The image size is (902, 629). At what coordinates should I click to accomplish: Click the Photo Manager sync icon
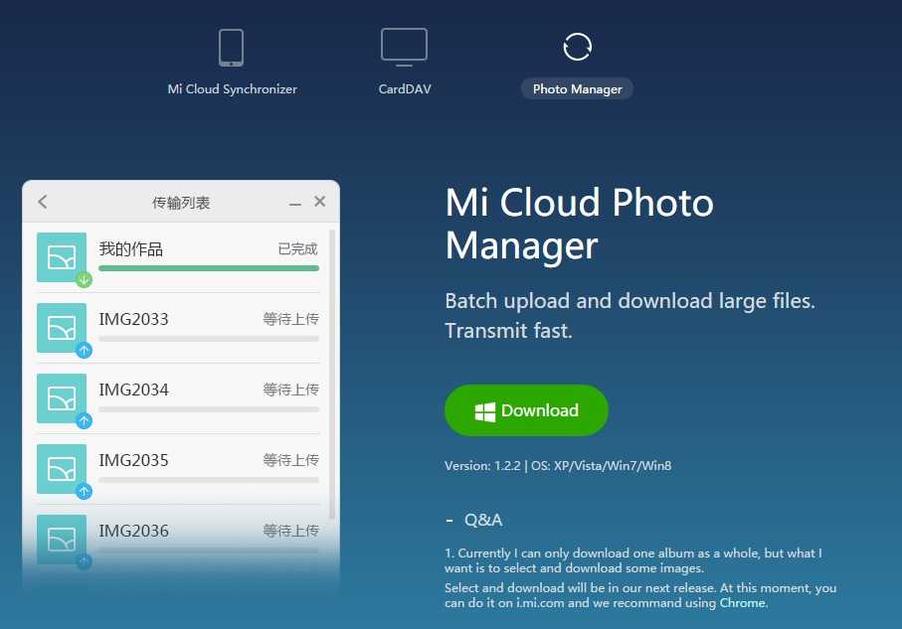pos(577,47)
